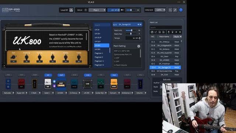Adjust the Patch VOL slider
Viewport: 236px width, 133px height.
131,30
